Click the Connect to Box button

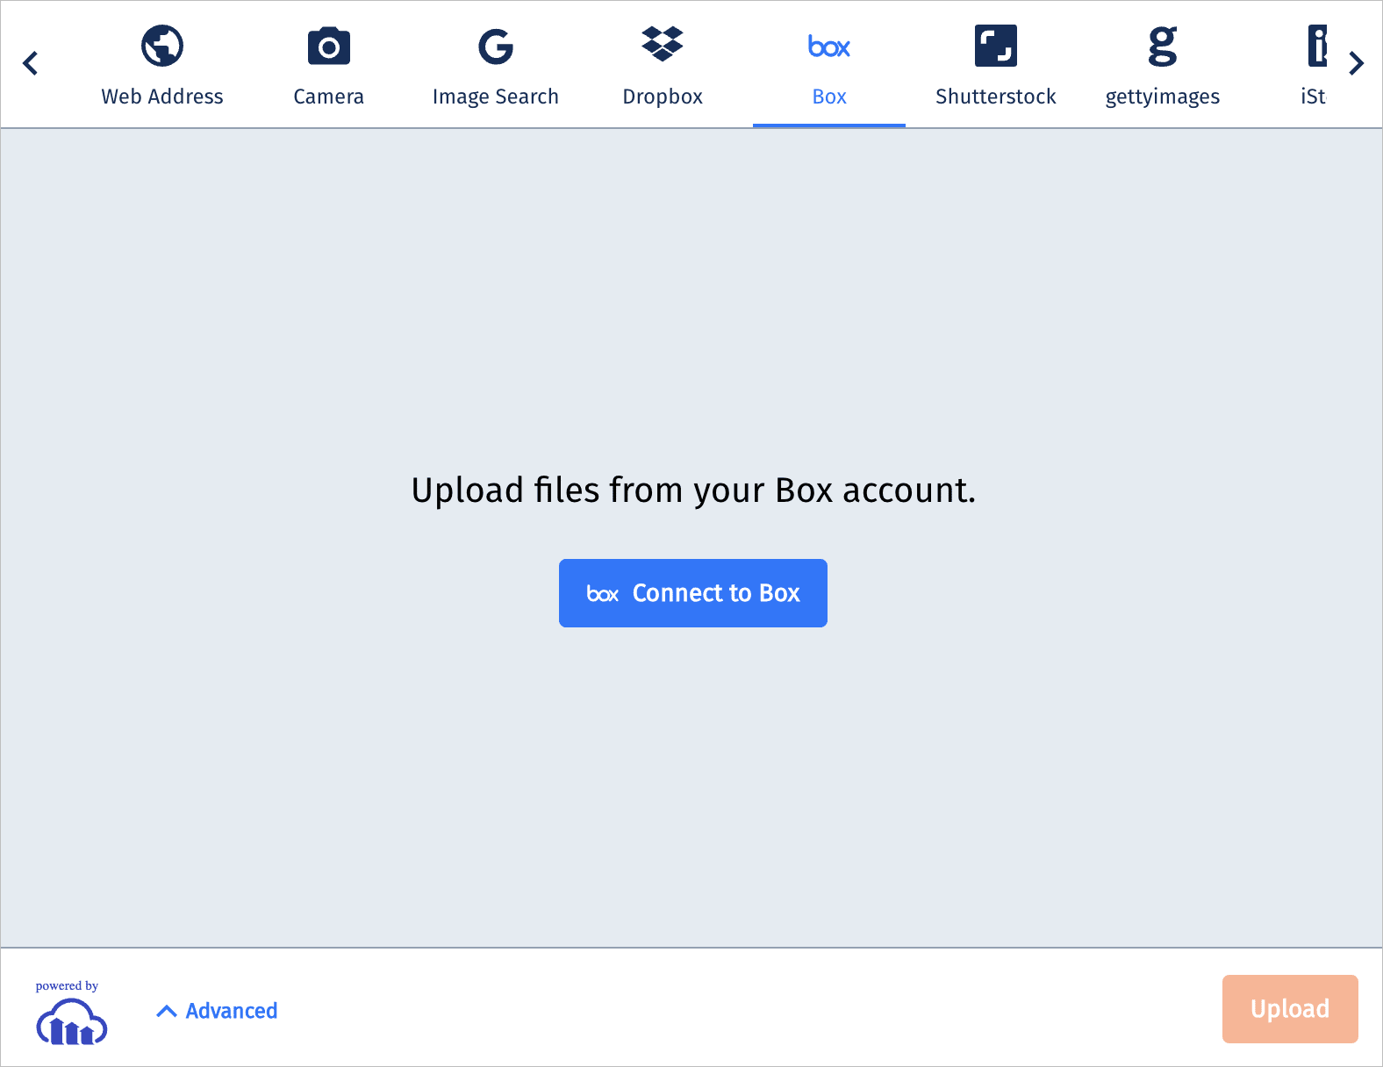[x=693, y=593]
